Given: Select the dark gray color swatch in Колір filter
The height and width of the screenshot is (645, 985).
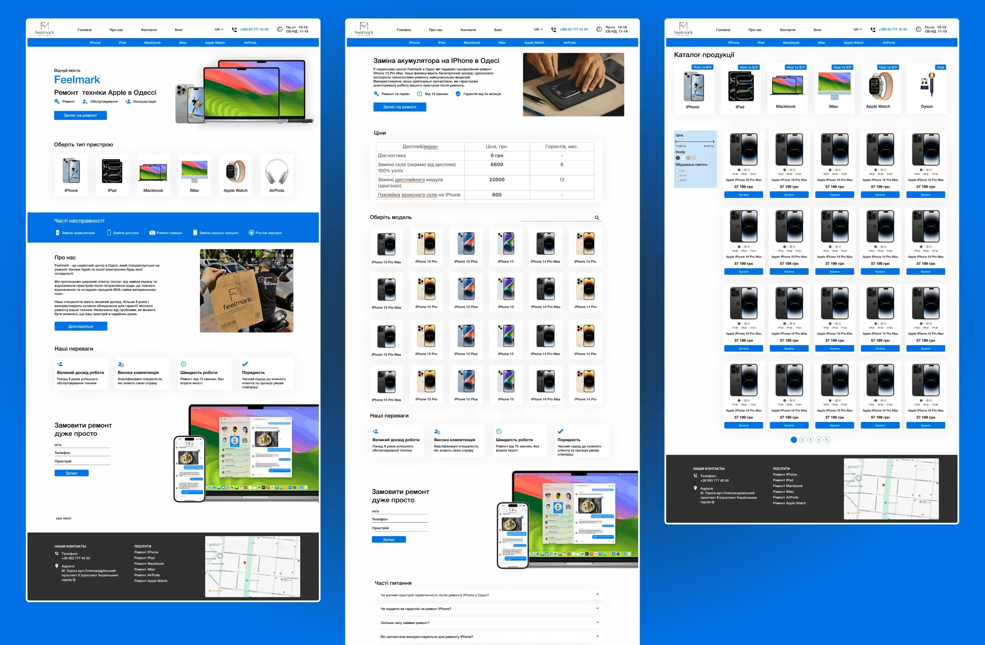Looking at the screenshot, I should tap(678, 158).
